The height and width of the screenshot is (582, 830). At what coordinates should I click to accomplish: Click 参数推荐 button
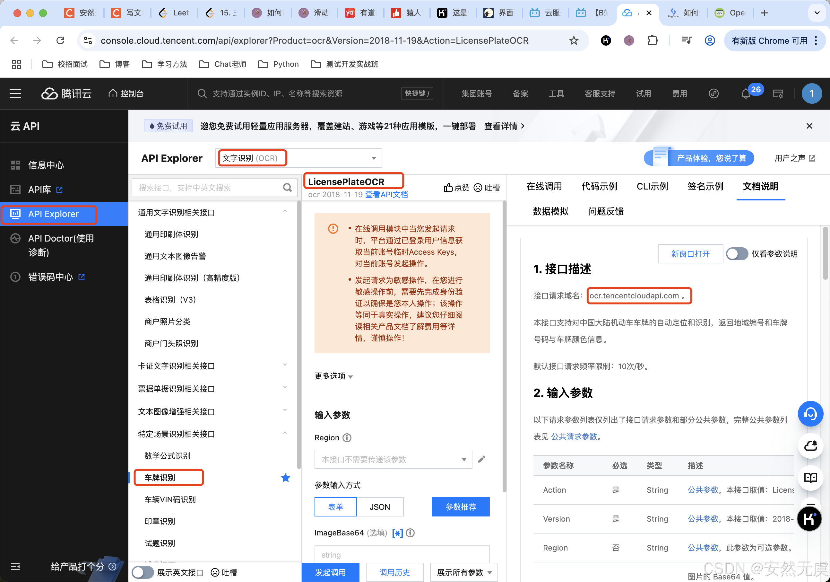(x=461, y=507)
